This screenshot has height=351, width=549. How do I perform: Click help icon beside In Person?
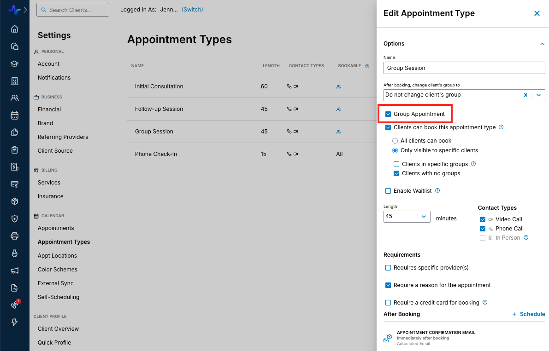pos(526,237)
